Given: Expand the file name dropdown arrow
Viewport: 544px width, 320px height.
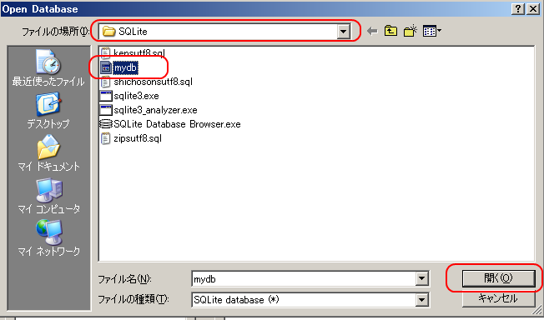Looking at the screenshot, I should pyautogui.click(x=422, y=278).
